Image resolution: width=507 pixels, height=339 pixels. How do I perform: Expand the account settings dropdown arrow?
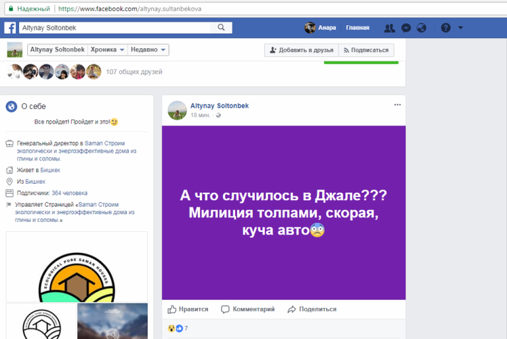(461, 28)
